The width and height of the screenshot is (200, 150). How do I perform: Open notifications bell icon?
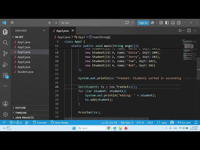pos(196,122)
